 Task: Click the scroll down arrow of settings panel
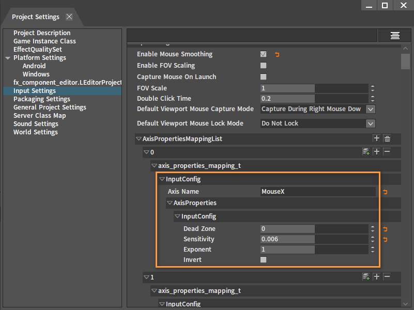click(x=406, y=304)
